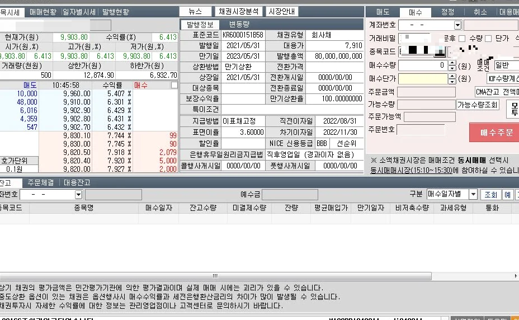Select ask price 9,902.70 in order book
519x320 pixels.
point(77,127)
